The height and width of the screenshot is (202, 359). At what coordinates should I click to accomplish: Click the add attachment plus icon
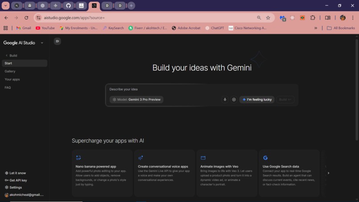pos(234,99)
